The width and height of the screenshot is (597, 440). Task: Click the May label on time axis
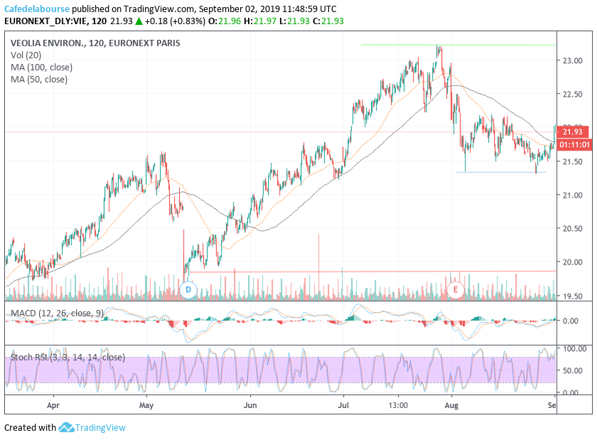146,405
